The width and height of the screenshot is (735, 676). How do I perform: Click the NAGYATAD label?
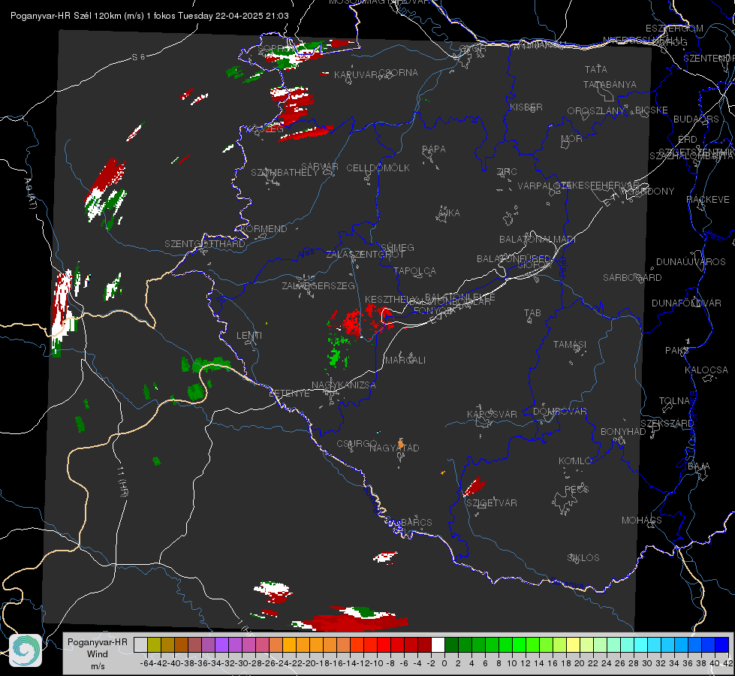coord(394,448)
